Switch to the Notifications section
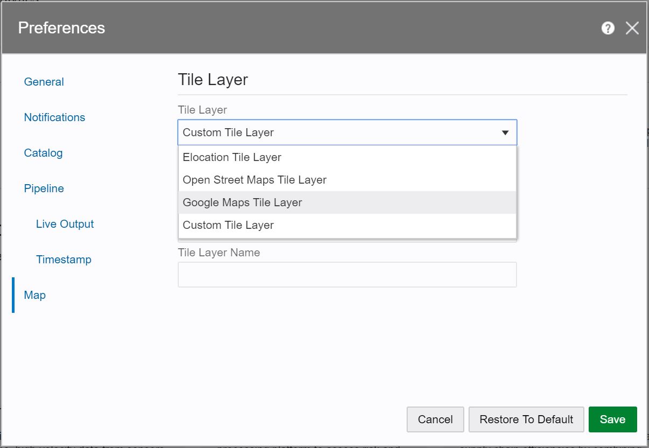 54,117
